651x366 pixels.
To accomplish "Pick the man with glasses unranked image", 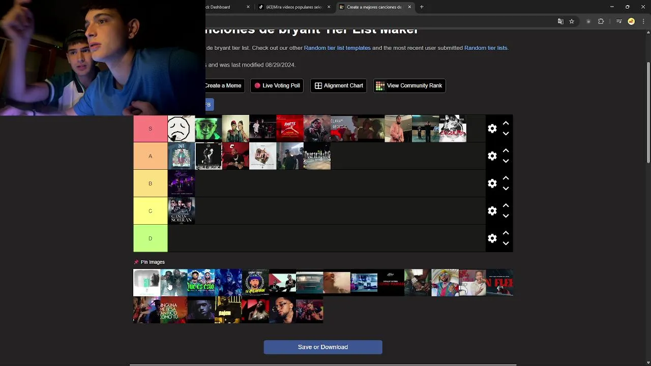I will [282, 310].
